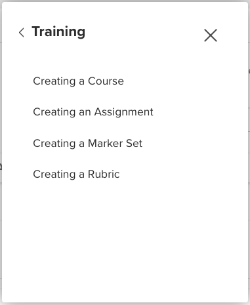Dismiss the help panel via X icon
Viewport: 250px width, 305px height.
211,35
